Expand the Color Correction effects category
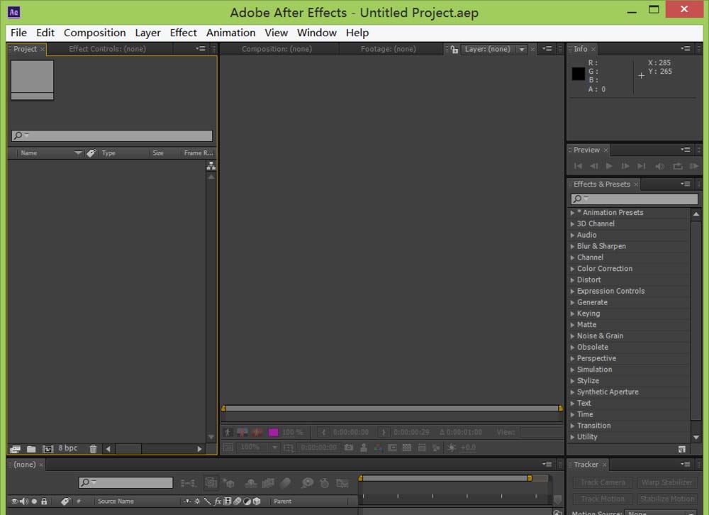709x515 pixels. (572, 269)
